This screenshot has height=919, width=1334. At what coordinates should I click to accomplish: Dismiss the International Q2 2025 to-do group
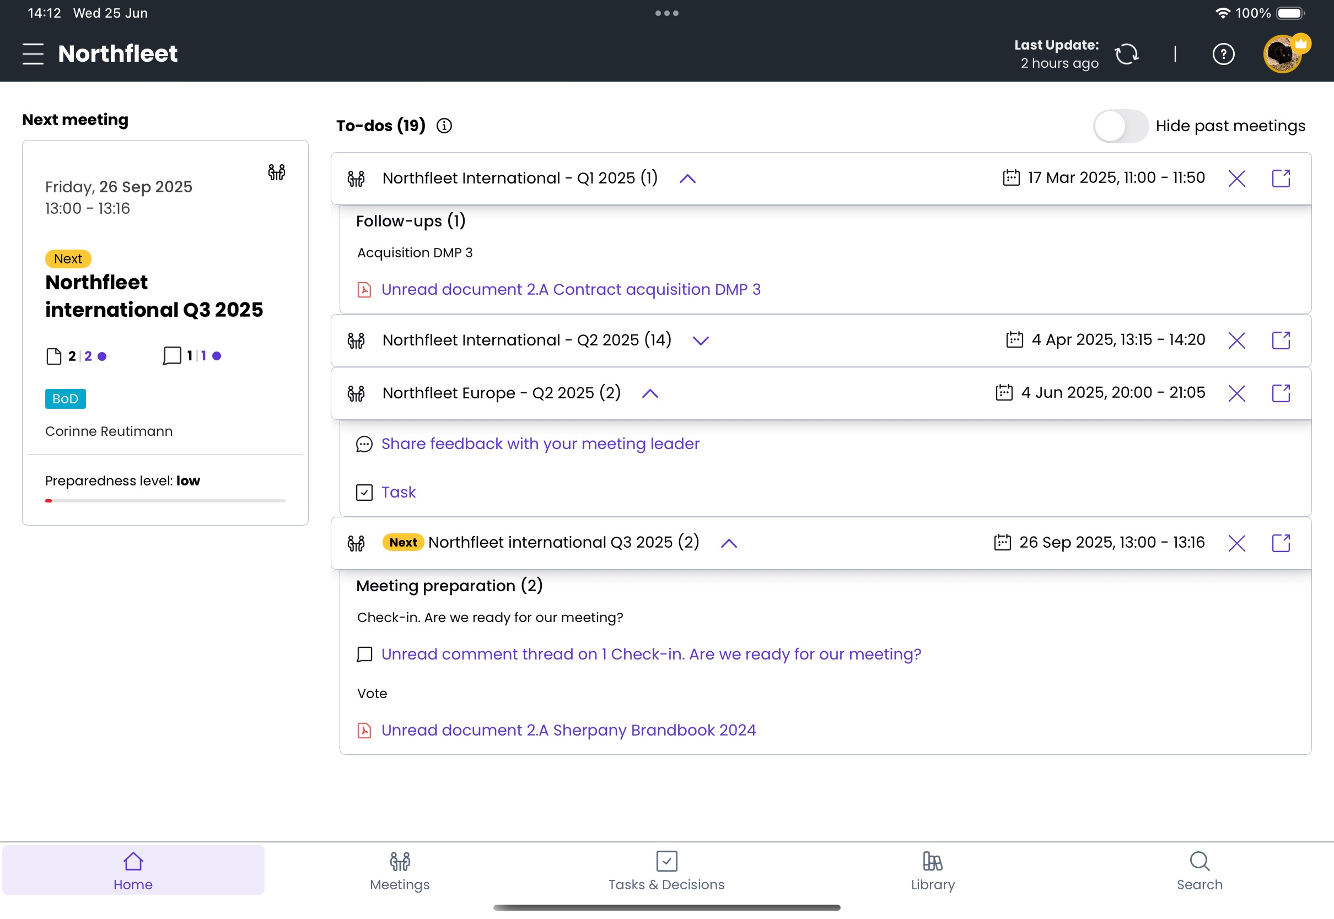pyautogui.click(x=1236, y=340)
